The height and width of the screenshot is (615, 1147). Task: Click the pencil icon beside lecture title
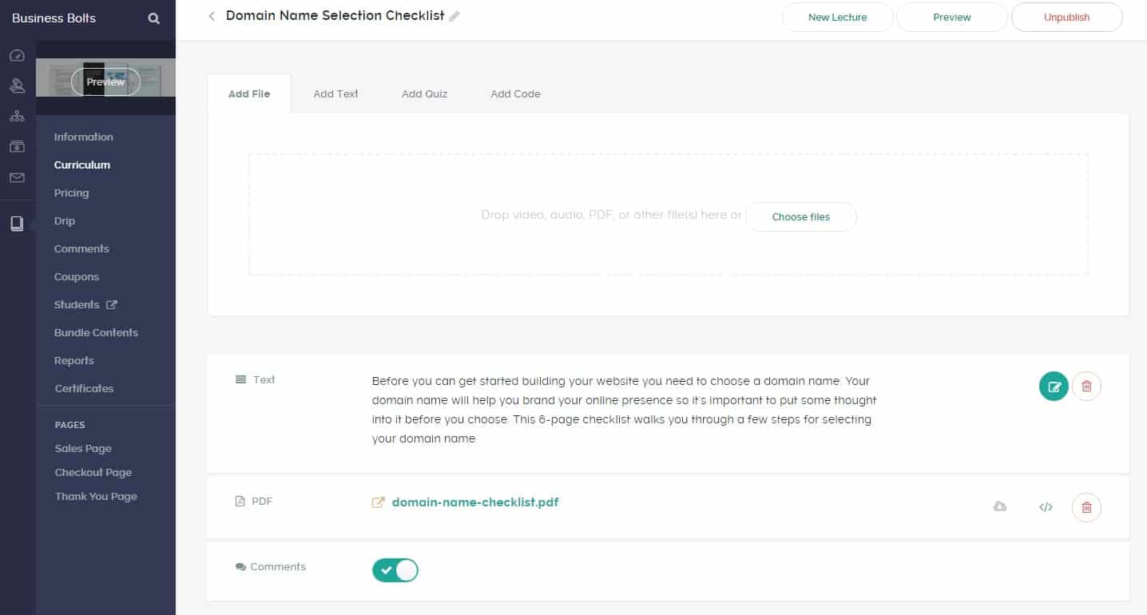(454, 17)
